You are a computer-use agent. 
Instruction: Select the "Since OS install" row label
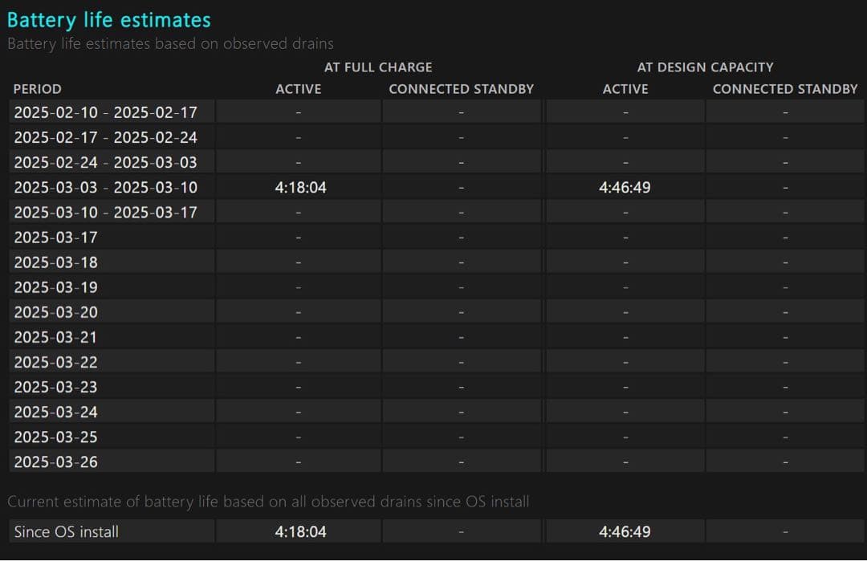tap(67, 531)
